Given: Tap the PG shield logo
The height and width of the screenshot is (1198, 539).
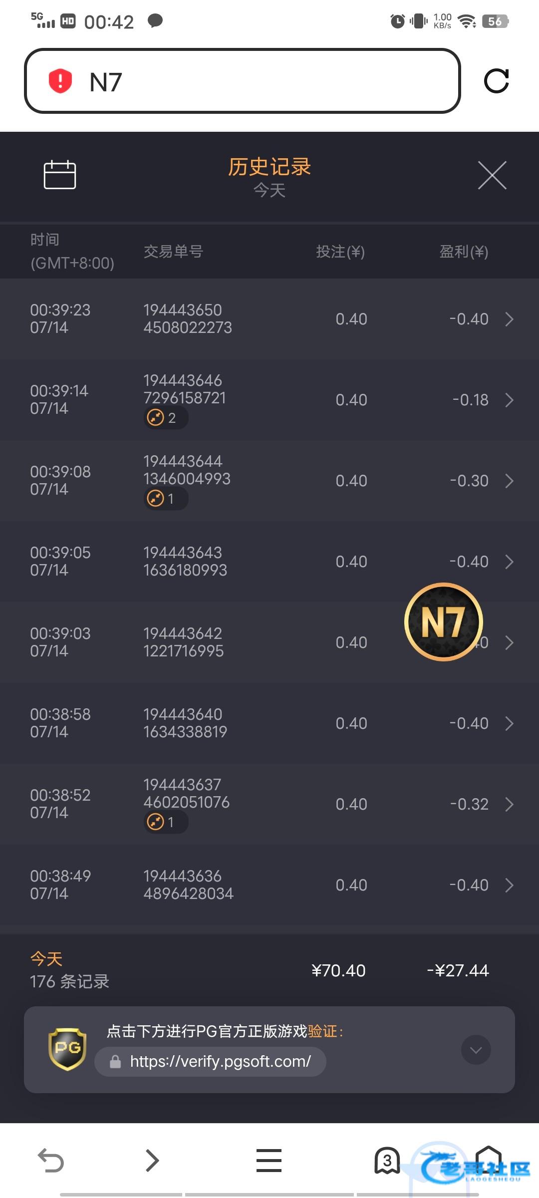Looking at the screenshot, I should [x=67, y=1049].
